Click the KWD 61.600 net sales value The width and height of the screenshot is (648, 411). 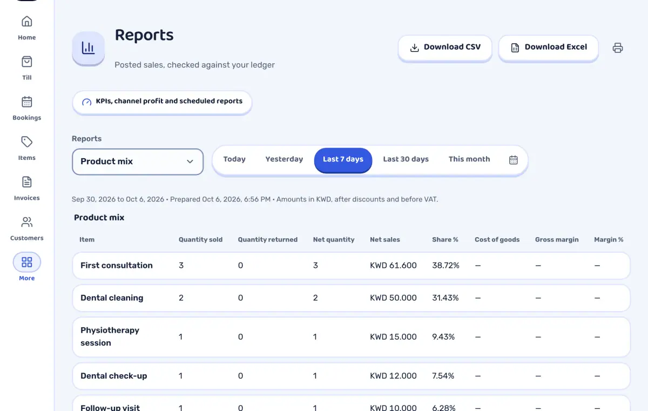[x=393, y=266]
